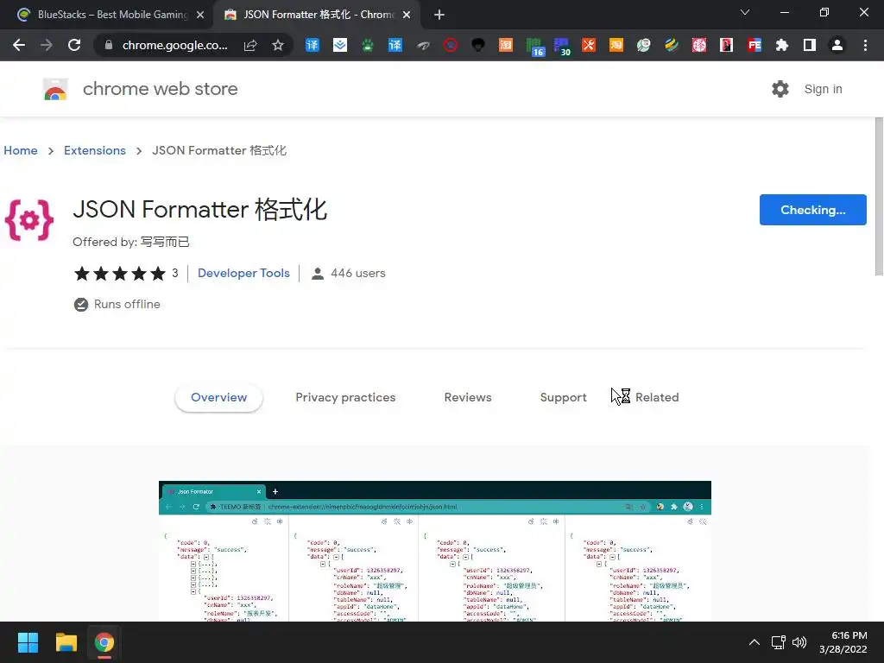
Task: Reload the current page
Action: 74,45
